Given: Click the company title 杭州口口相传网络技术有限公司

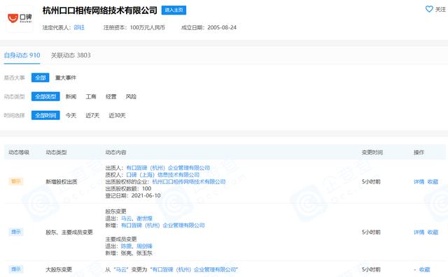Looking at the screenshot, I should point(99,10).
